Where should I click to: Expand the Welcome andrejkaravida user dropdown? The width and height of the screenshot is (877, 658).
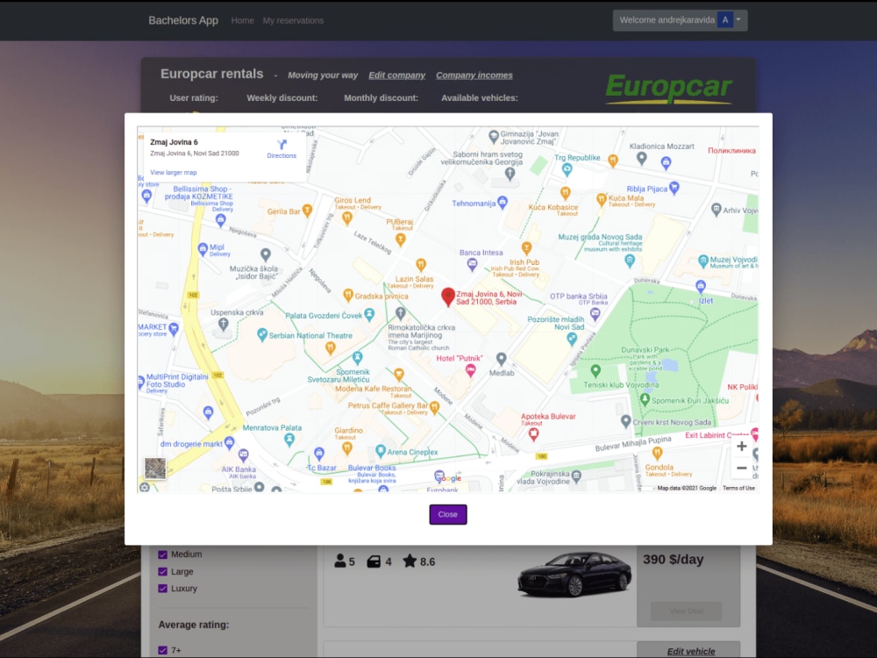point(680,20)
